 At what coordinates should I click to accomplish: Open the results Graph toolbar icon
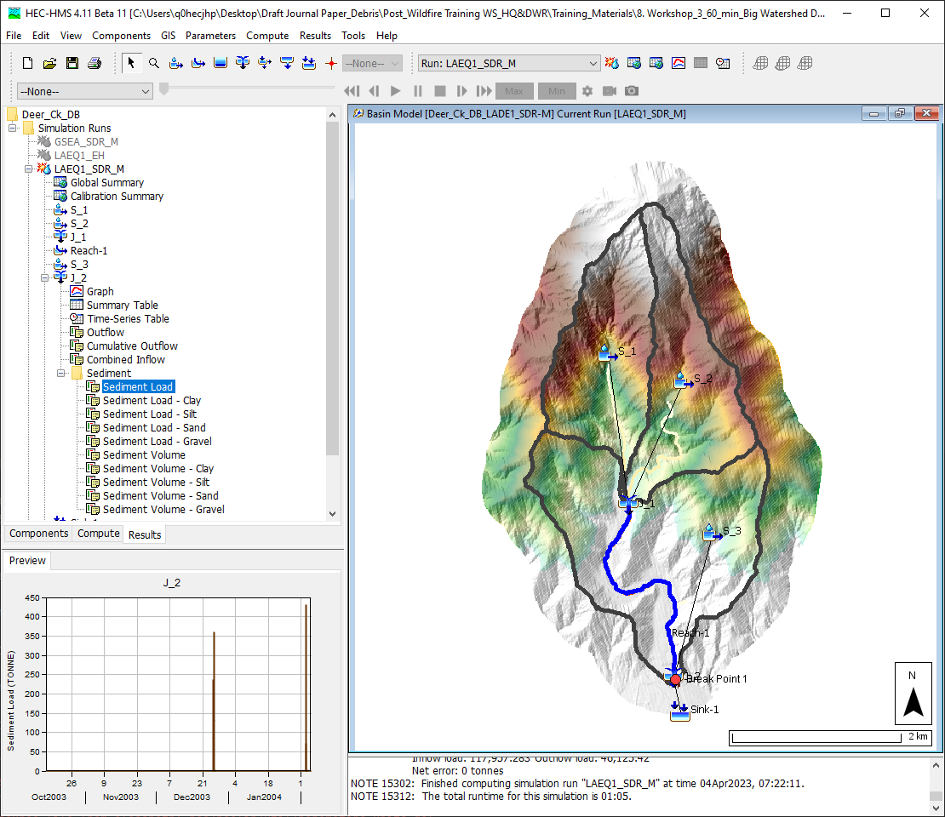click(679, 63)
